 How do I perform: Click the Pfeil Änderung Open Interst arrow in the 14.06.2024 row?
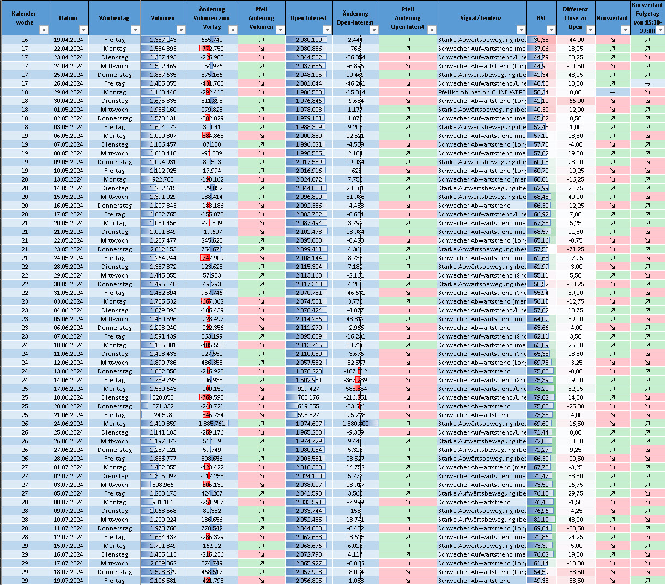pos(408,380)
